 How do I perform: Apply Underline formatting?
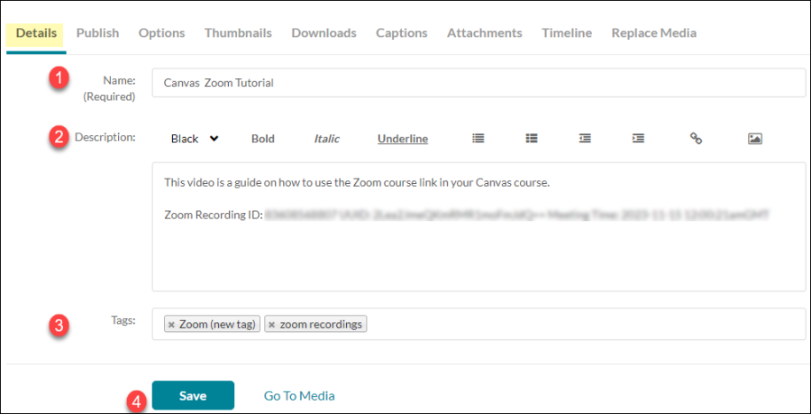(403, 139)
